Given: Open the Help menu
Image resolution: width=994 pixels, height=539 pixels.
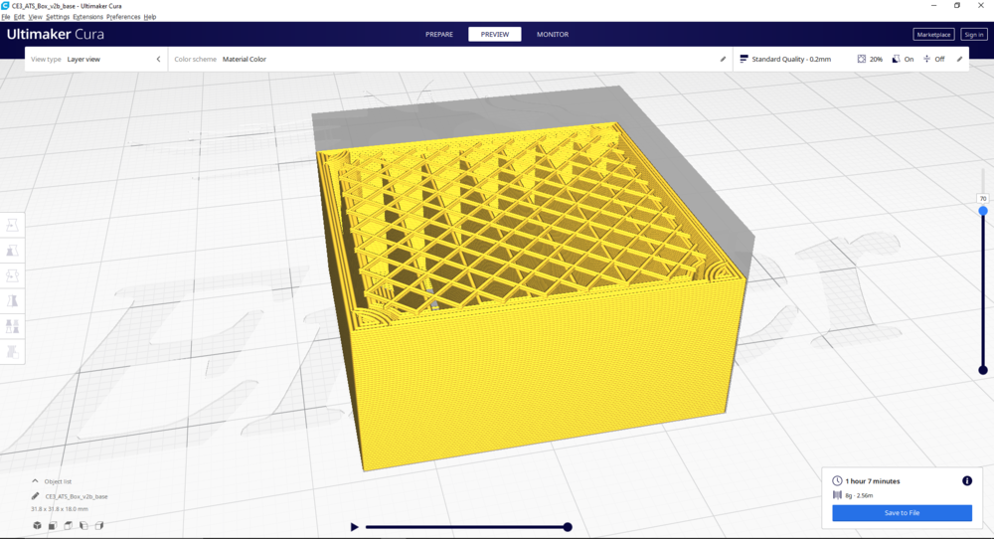Looking at the screenshot, I should [150, 17].
